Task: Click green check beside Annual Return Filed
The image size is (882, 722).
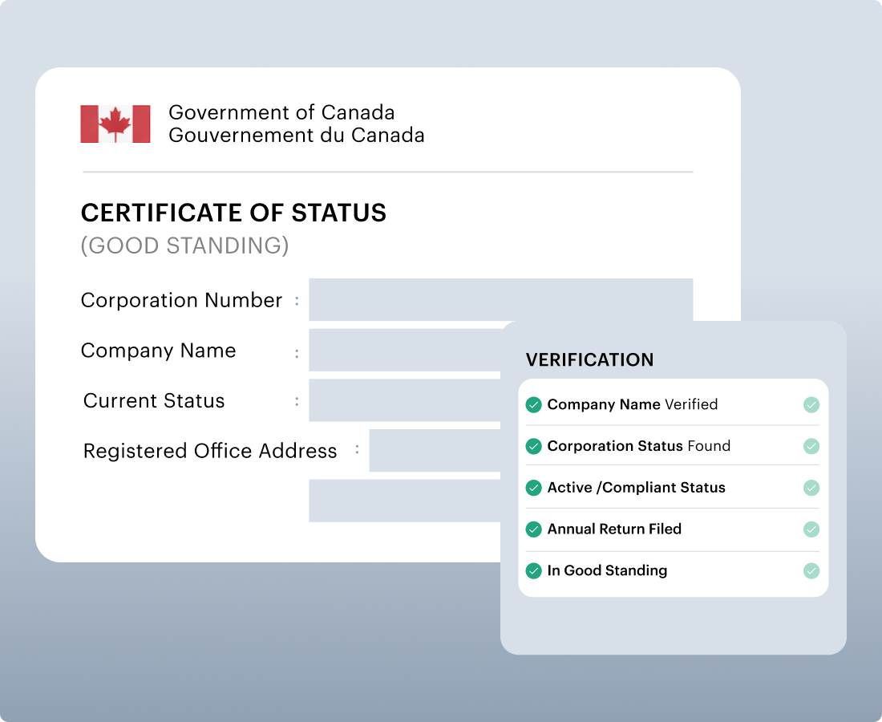Action: tap(533, 529)
